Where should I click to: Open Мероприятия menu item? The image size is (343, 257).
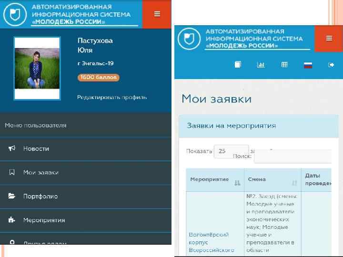click(x=86, y=220)
